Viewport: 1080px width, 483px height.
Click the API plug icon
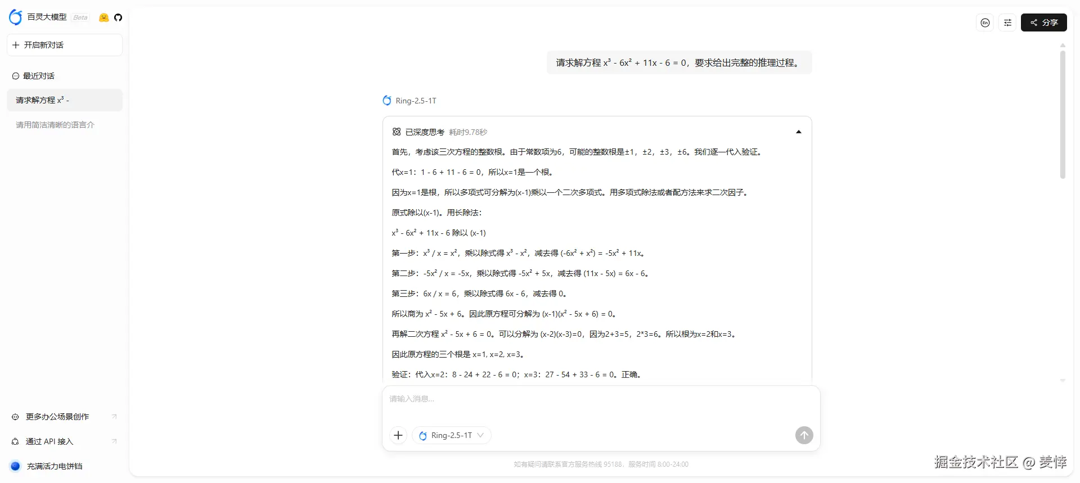pos(15,441)
